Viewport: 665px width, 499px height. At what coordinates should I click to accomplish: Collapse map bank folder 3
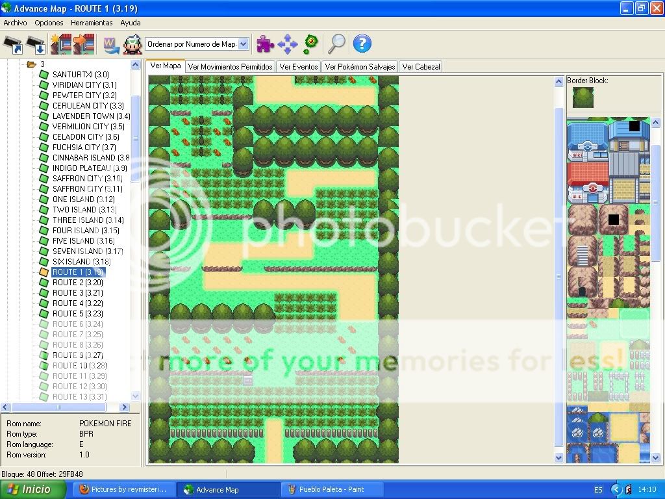coord(31,64)
